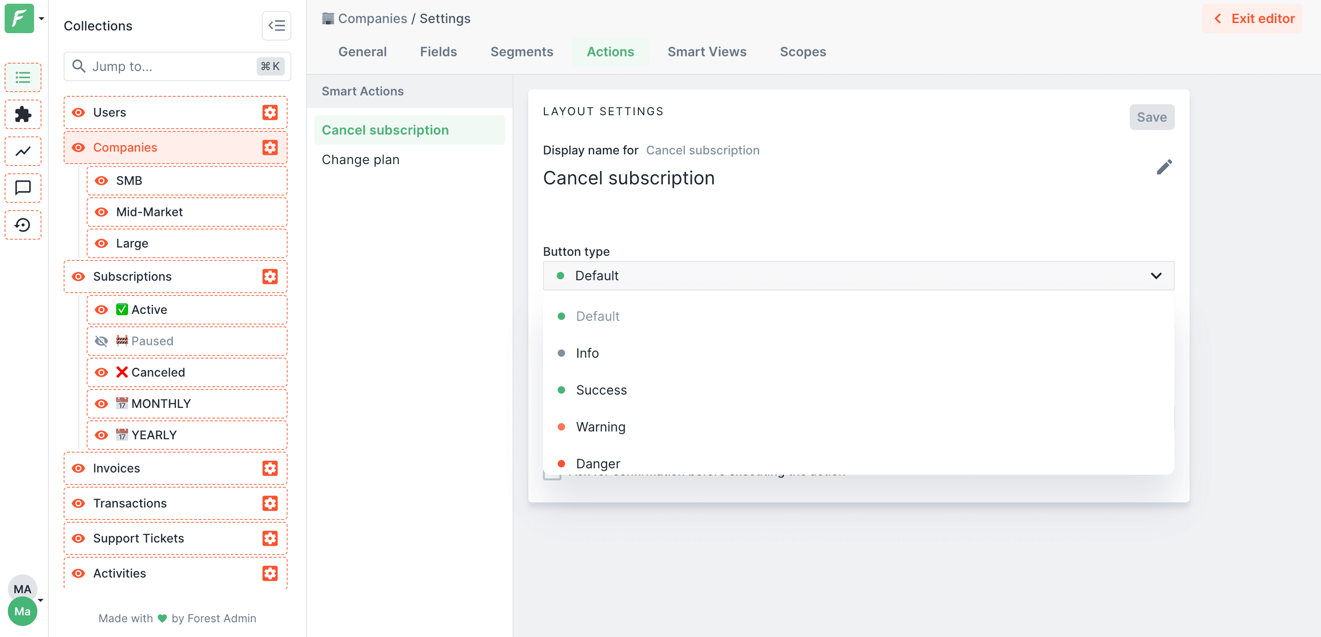Open the Invoices collection row
The image size is (1321, 637).
pos(176,468)
